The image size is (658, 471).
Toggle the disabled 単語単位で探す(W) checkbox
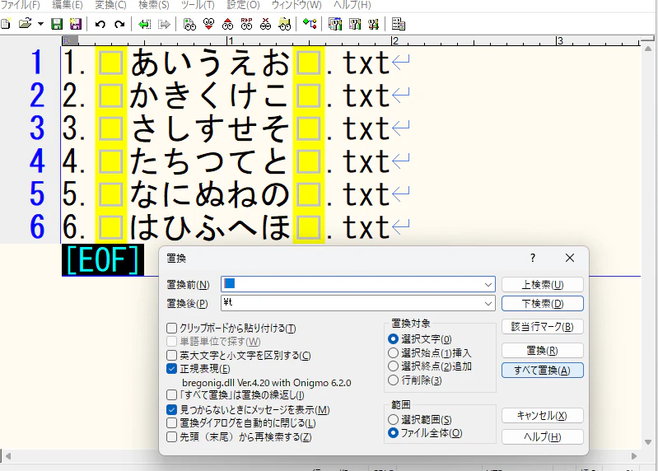(171, 341)
